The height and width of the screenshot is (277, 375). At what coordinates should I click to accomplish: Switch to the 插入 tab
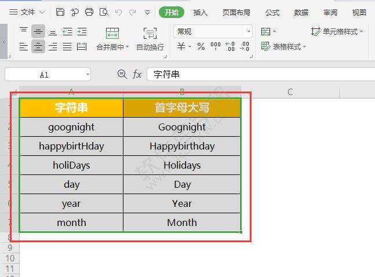(x=200, y=12)
